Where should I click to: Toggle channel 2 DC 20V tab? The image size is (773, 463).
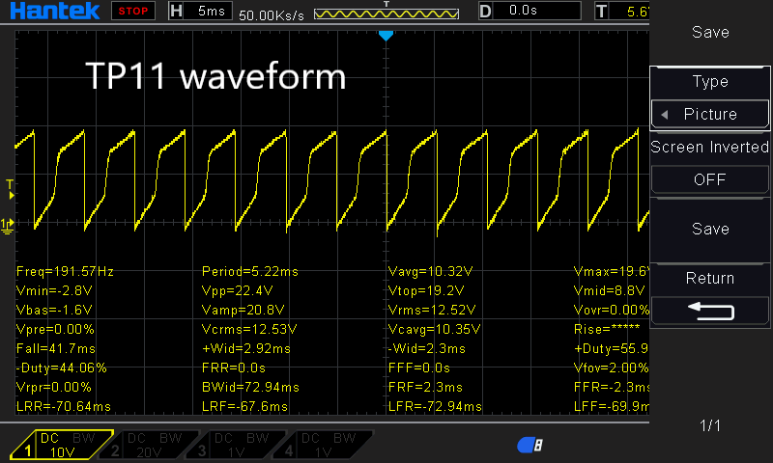coord(148,445)
